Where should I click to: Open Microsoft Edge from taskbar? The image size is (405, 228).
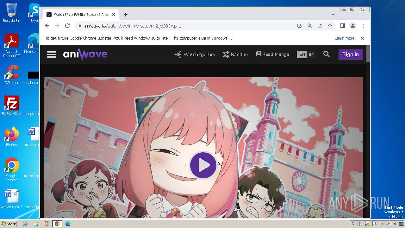pos(68,224)
